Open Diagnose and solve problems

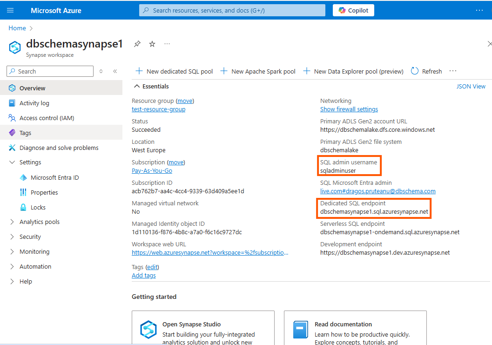[59, 148]
